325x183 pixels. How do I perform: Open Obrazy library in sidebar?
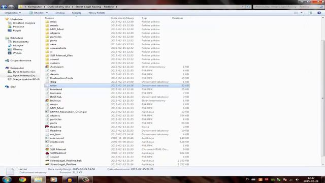pos(17,49)
